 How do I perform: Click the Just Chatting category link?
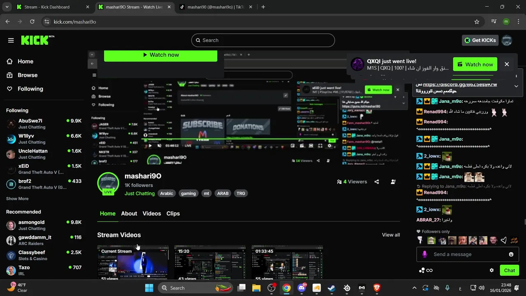point(140,193)
